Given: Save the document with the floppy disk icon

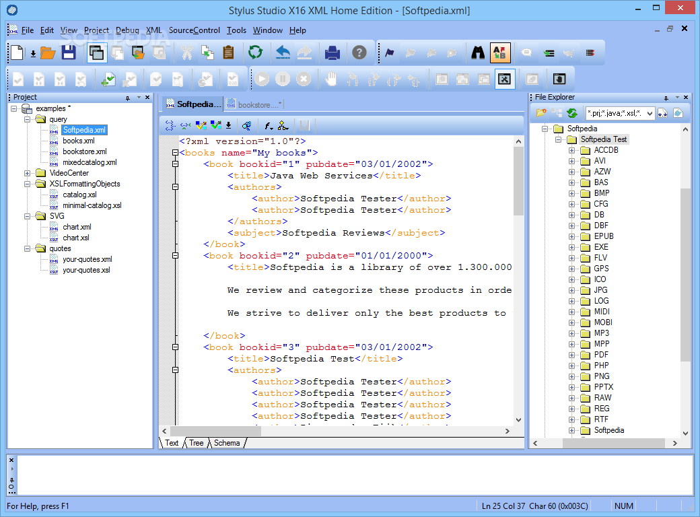Looking at the screenshot, I should [x=69, y=53].
